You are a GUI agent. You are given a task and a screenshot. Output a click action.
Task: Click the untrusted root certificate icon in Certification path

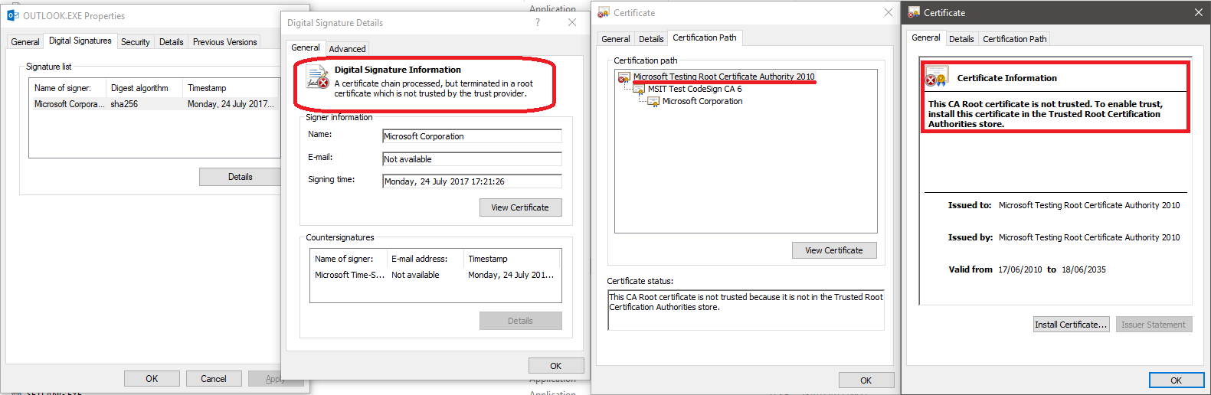tap(624, 77)
